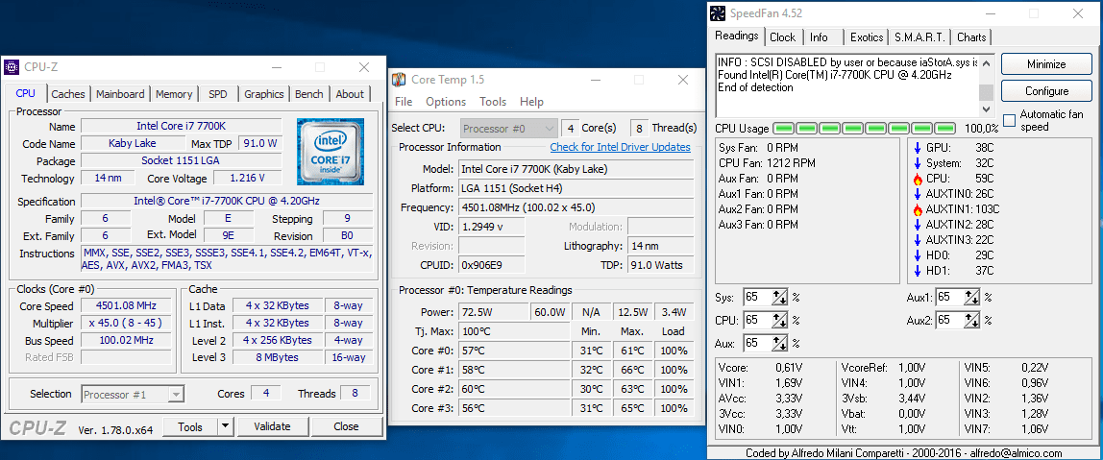Click the Level 3 cache 8 MBytes value
The width and height of the screenshot is (1103, 460).
(x=279, y=357)
